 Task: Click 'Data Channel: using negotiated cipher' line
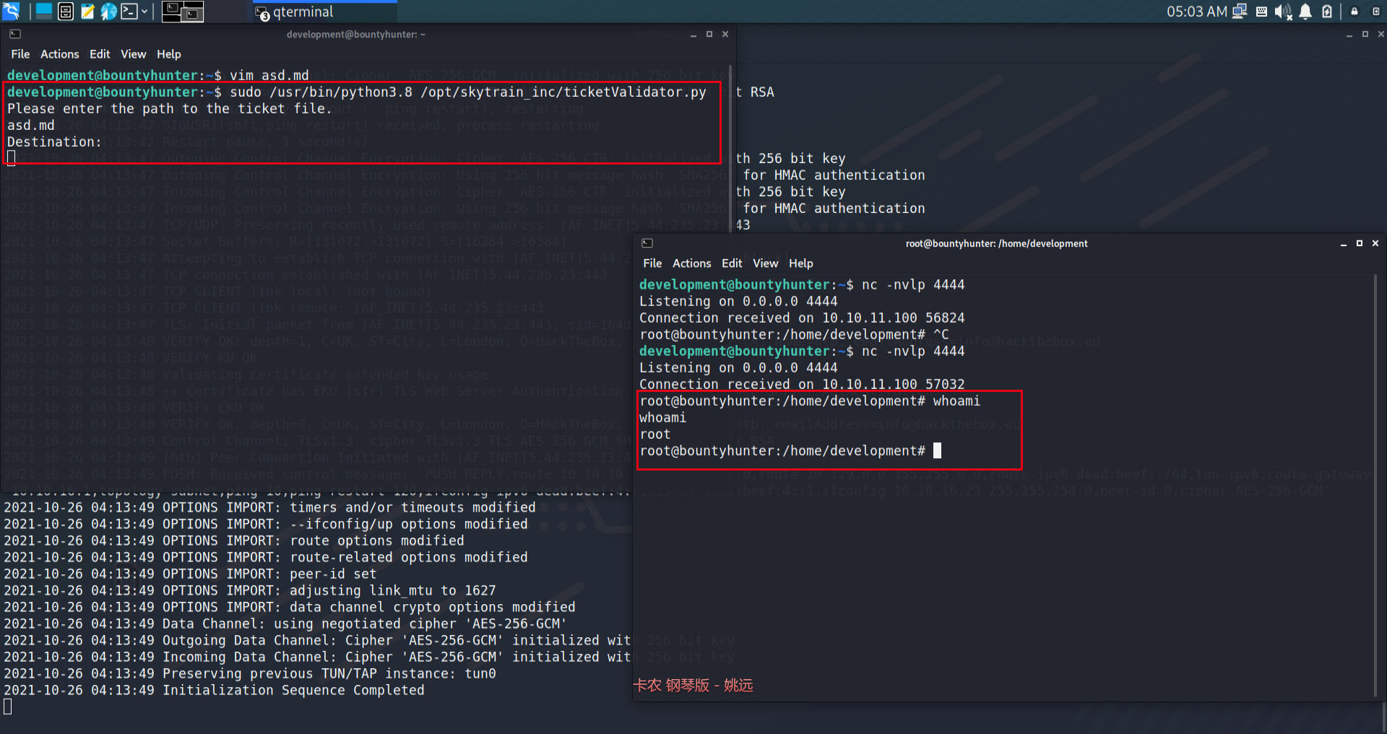point(285,624)
